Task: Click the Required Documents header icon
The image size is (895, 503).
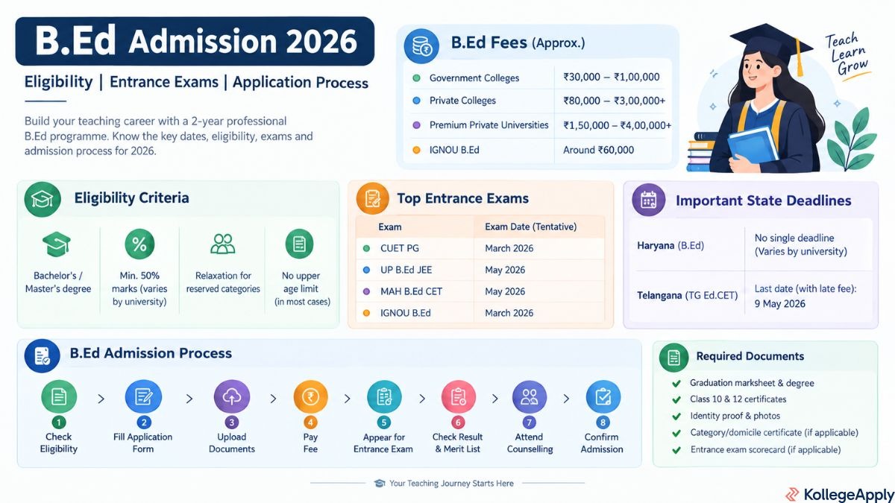Action: 673,358
